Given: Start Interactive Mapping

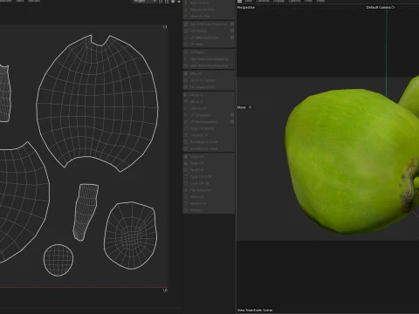Looking at the screenshot, I should coord(209,59).
